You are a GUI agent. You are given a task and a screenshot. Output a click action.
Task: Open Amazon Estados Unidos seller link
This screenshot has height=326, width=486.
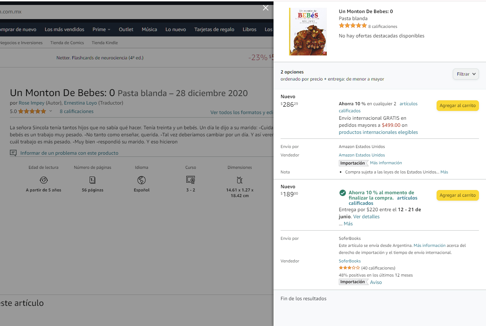pos(362,155)
